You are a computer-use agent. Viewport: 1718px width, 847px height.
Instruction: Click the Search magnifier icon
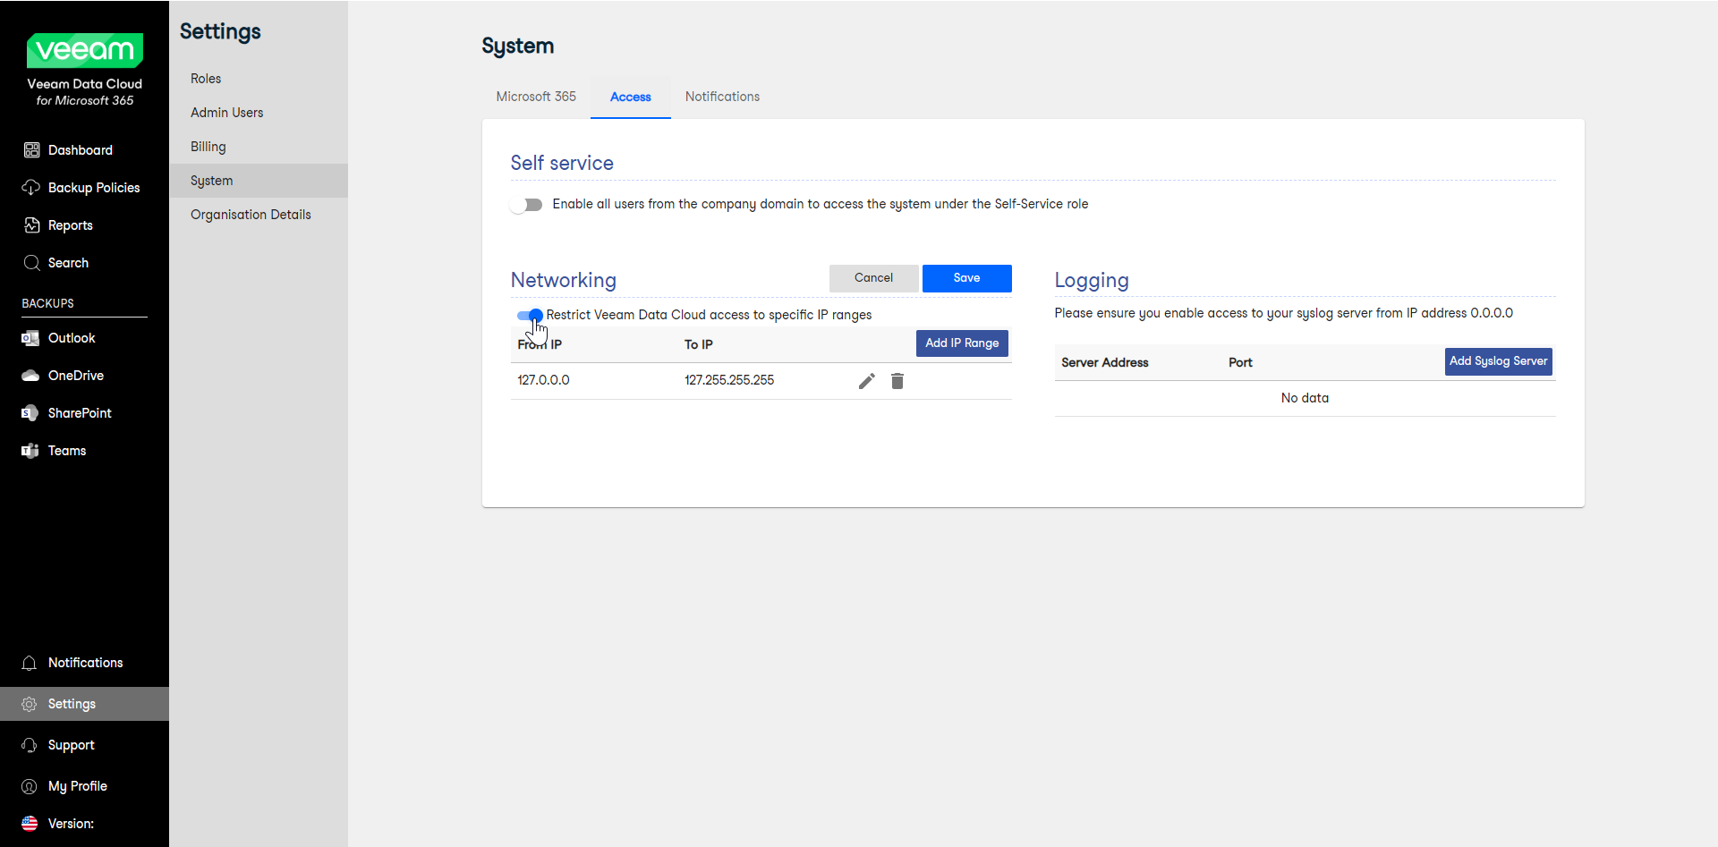coord(31,263)
